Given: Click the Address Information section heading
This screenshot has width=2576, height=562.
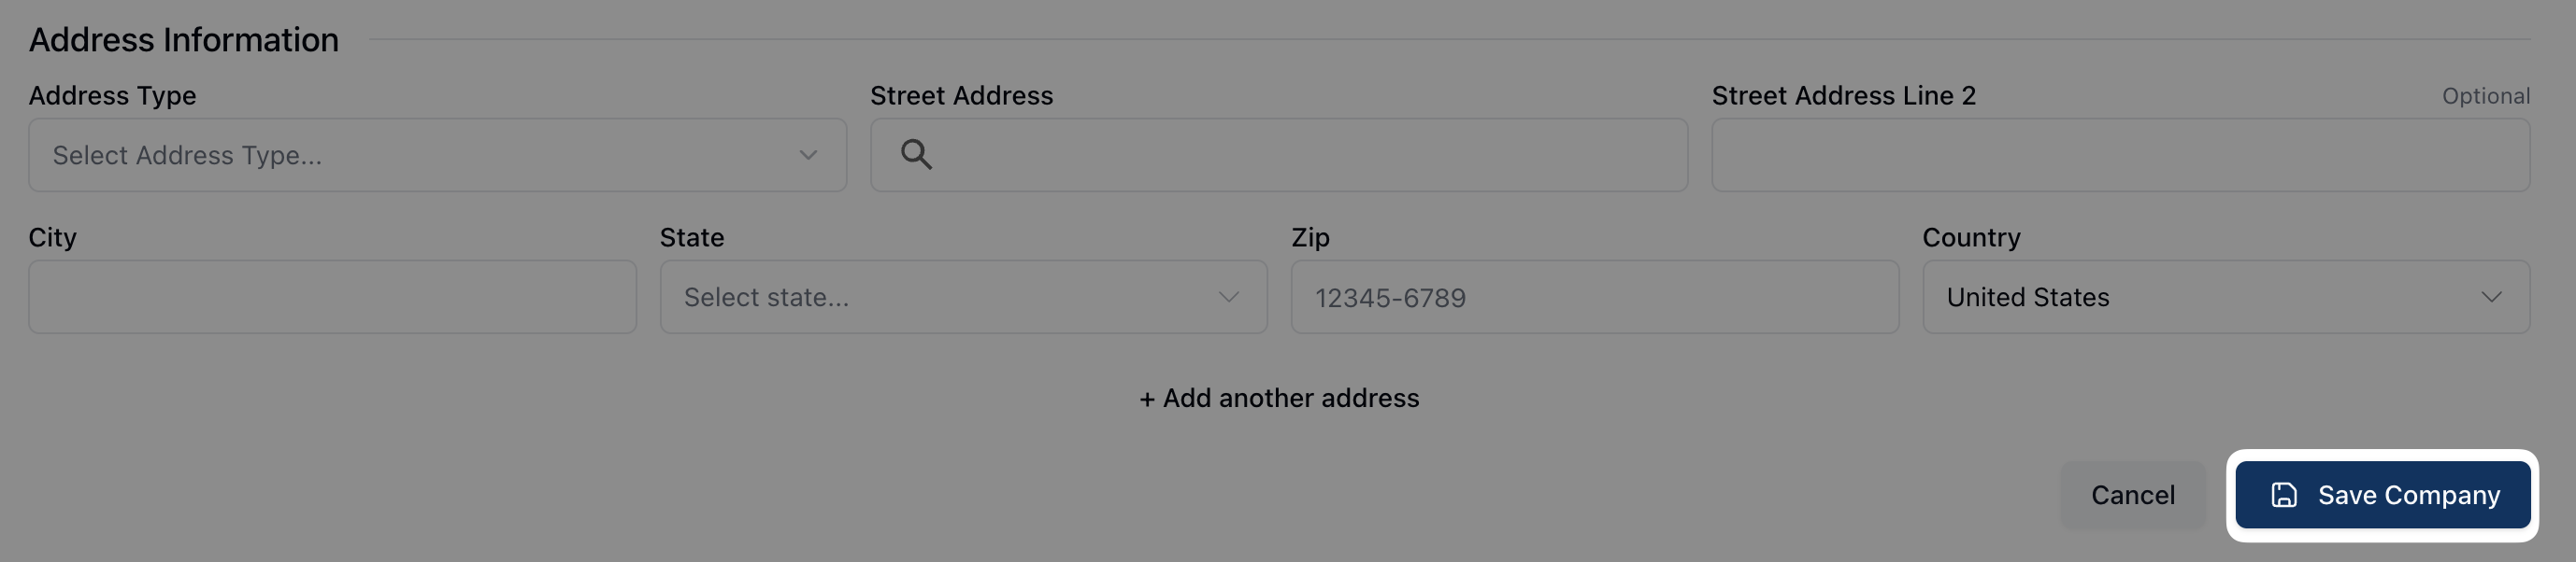Looking at the screenshot, I should (x=184, y=40).
